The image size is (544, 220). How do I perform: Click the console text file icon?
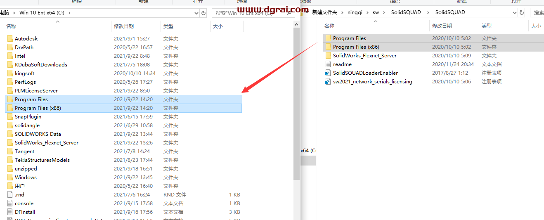click(10, 203)
